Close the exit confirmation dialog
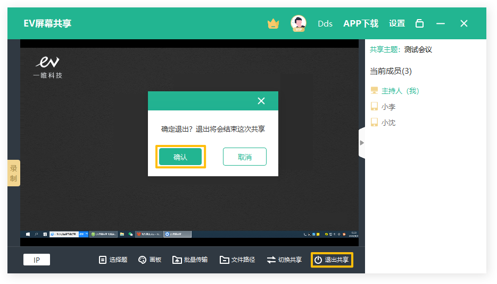 261,101
